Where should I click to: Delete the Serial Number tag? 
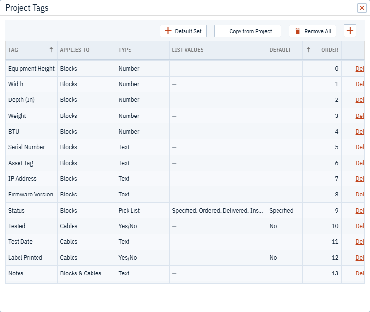point(360,147)
